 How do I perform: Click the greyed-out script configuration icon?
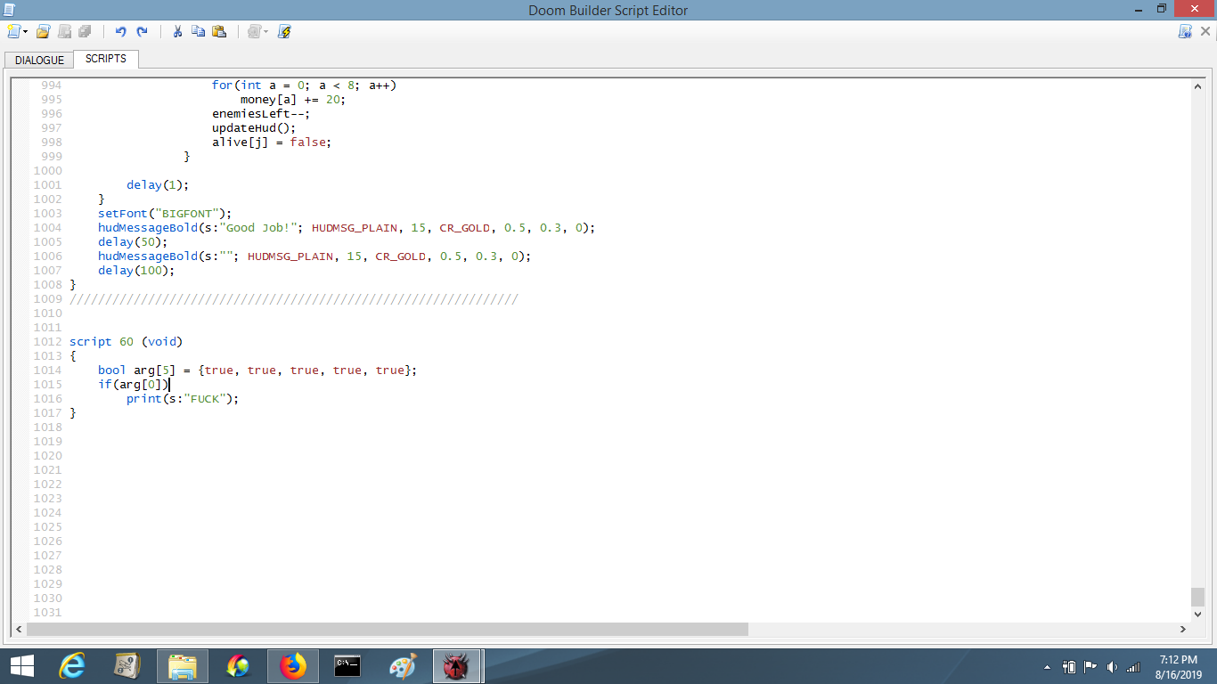coord(254,31)
